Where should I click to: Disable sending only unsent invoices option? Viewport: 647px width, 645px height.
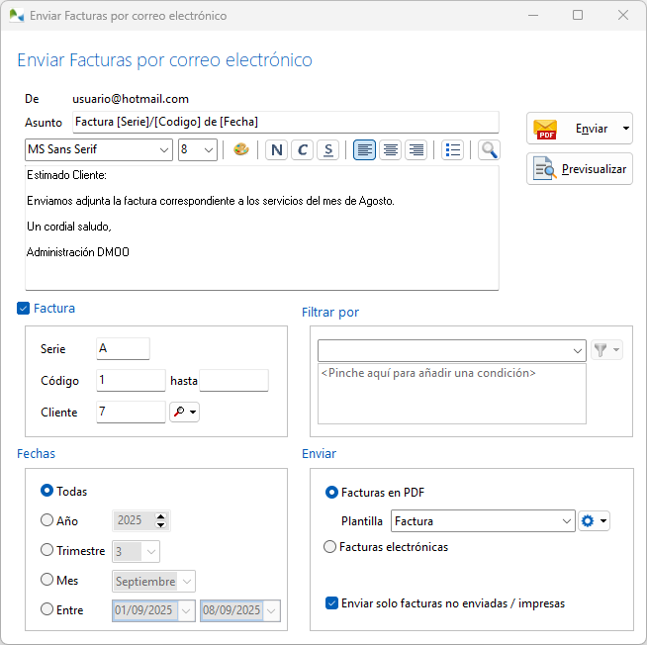click(331, 602)
